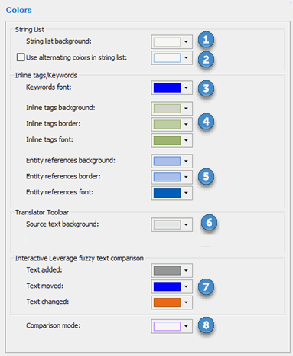Click the numbered callout badge 7

[206, 286]
